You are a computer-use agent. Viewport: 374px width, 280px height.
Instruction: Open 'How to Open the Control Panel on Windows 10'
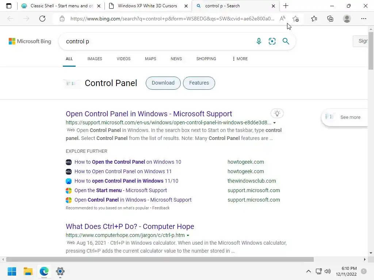point(128,162)
